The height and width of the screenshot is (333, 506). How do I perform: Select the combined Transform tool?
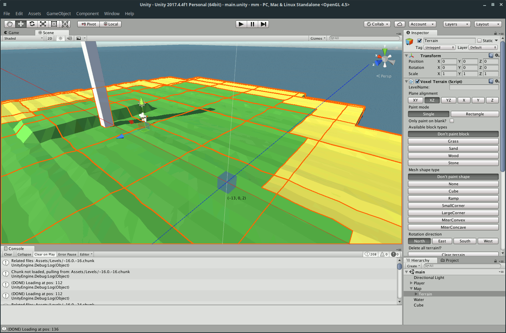[x=65, y=24]
